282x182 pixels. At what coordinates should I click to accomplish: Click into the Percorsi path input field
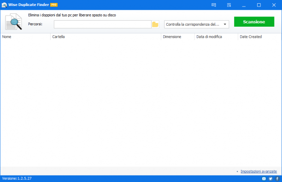pyautogui.click(x=102, y=24)
